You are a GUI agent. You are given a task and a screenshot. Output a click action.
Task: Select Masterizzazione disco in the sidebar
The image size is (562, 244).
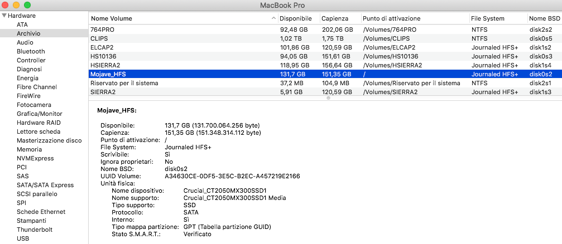click(49, 140)
